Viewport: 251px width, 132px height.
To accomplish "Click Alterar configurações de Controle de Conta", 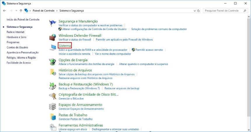I will coord(94,29).
